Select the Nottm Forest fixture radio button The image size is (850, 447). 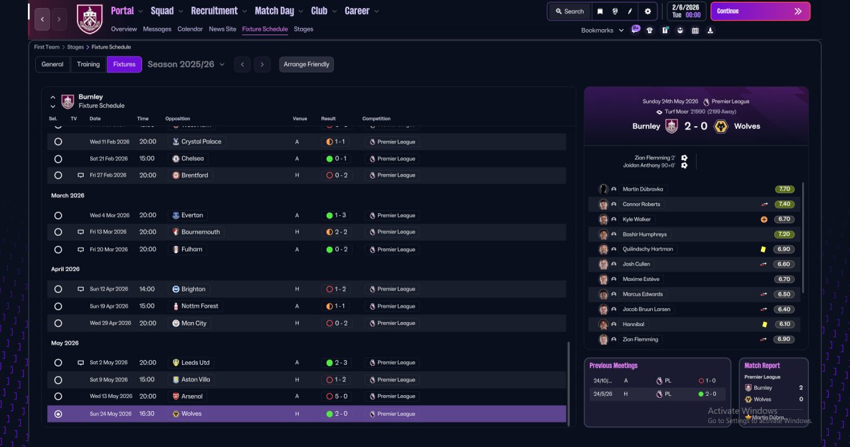coord(58,306)
